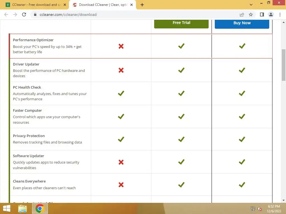Click scrollbar down arrow

pyautogui.click(x=283, y=201)
